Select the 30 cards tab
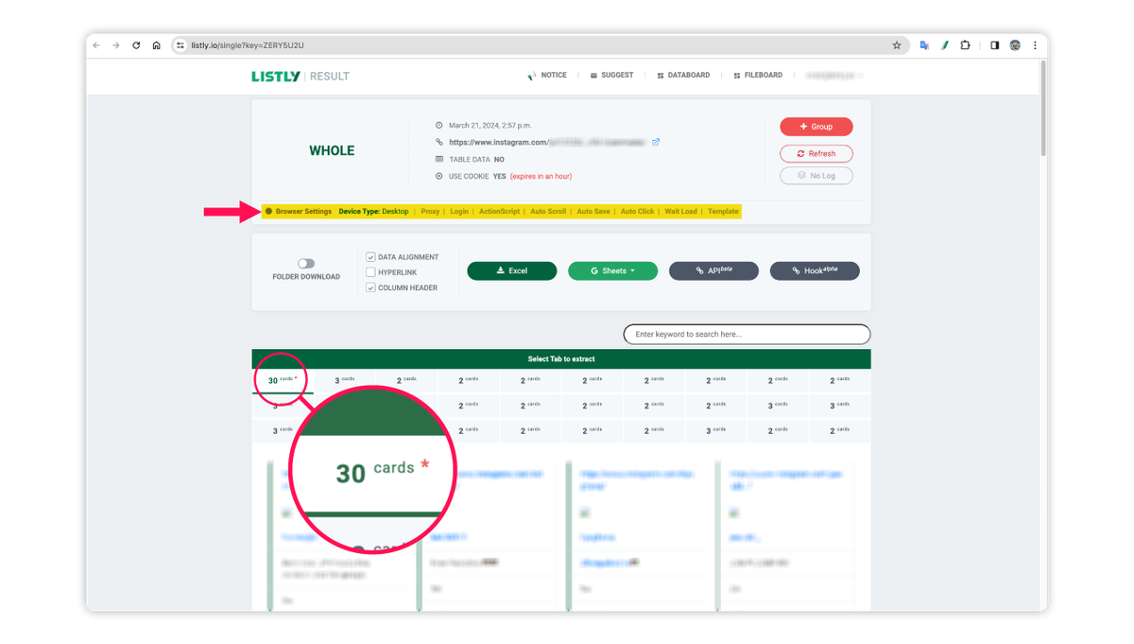The width and height of the screenshot is (1134, 644). click(283, 380)
